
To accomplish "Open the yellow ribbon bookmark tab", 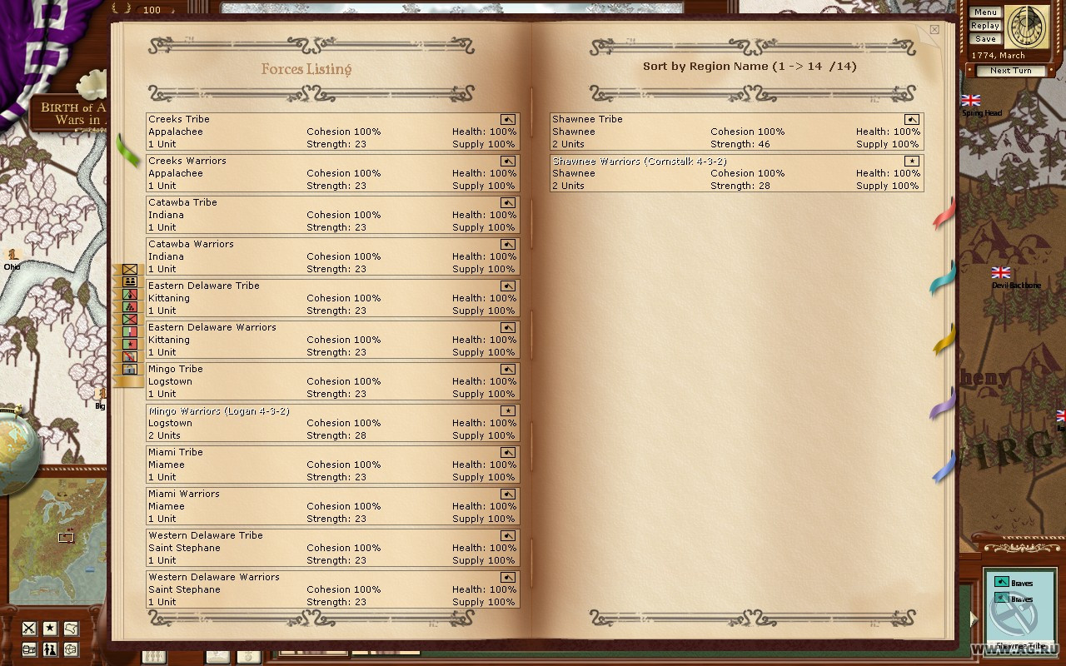I will pyautogui.click(x=943, y=340).
